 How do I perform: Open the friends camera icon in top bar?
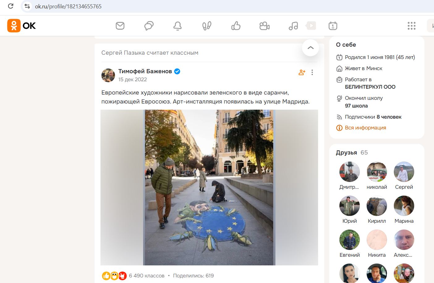point(265,26)
